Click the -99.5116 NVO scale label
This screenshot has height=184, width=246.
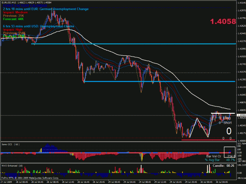(242, 178)
